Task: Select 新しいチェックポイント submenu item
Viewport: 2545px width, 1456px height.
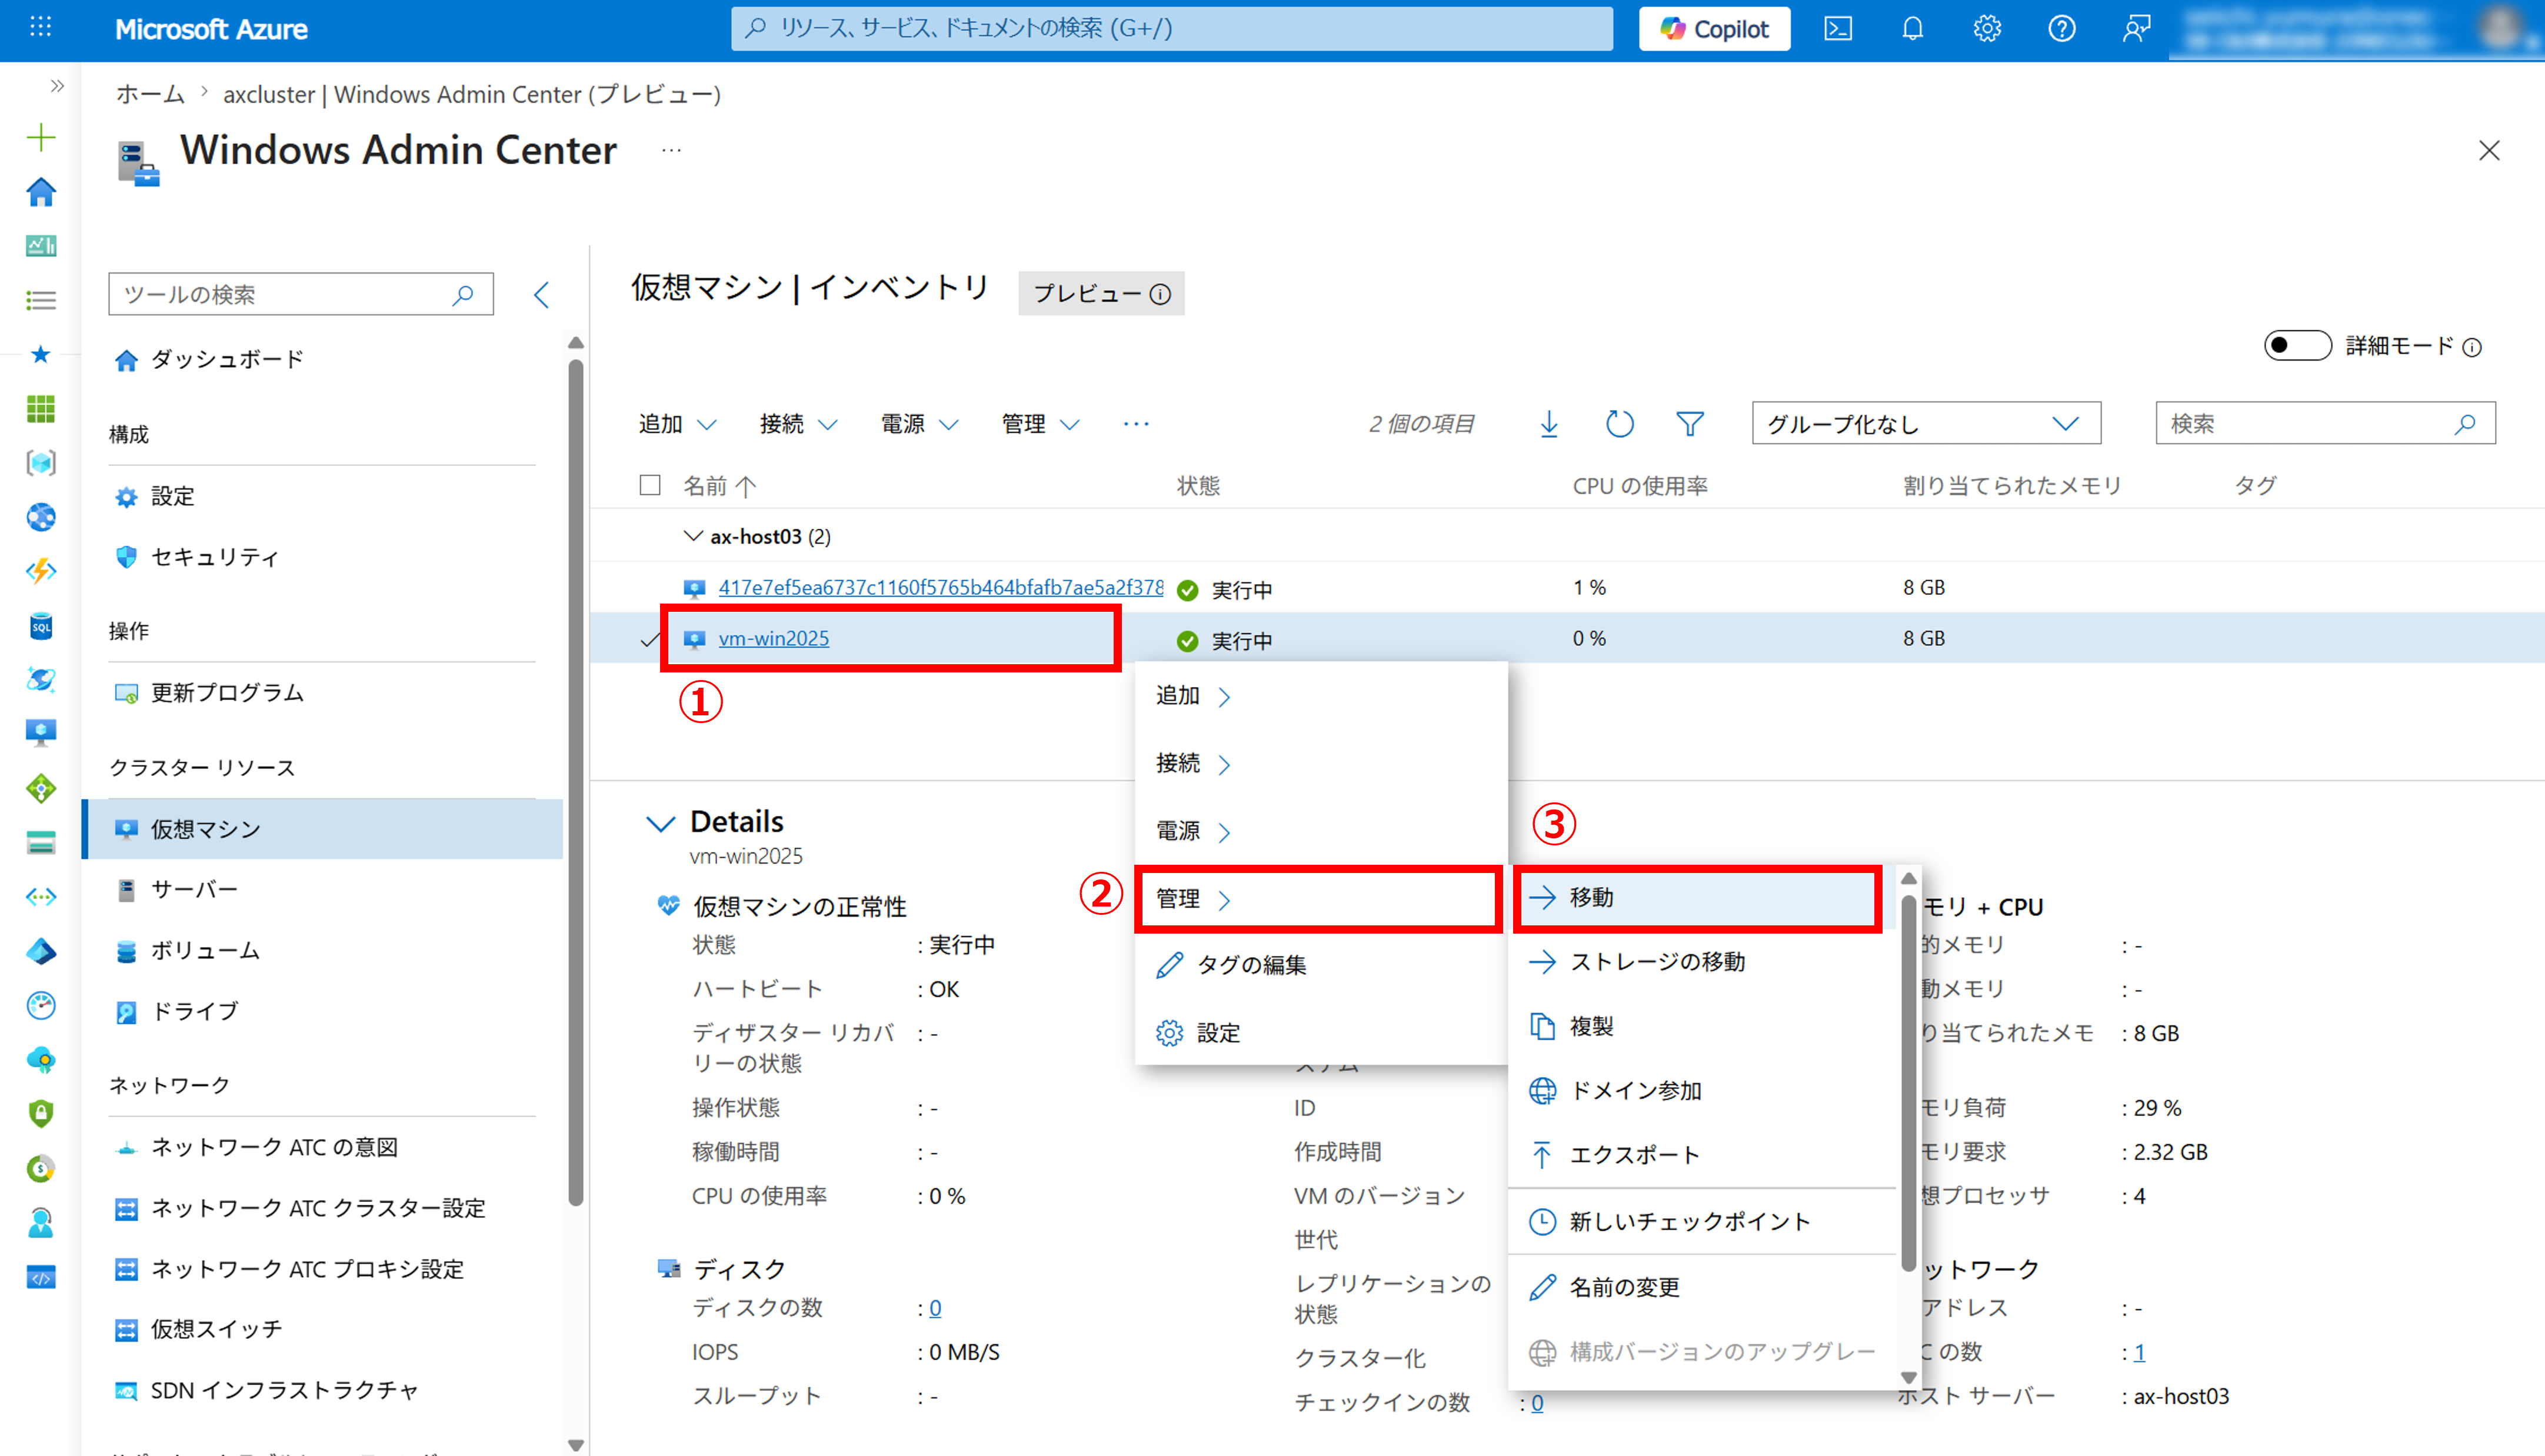Action: (1702, 1222)
